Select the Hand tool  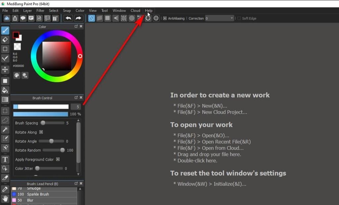click(5, 198)
